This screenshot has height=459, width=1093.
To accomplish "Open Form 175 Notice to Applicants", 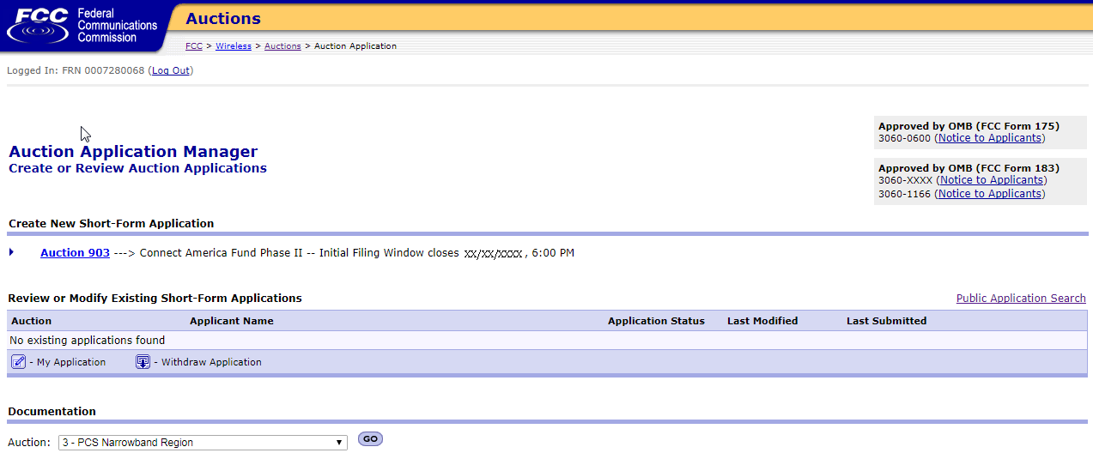I will pos(990,138).
